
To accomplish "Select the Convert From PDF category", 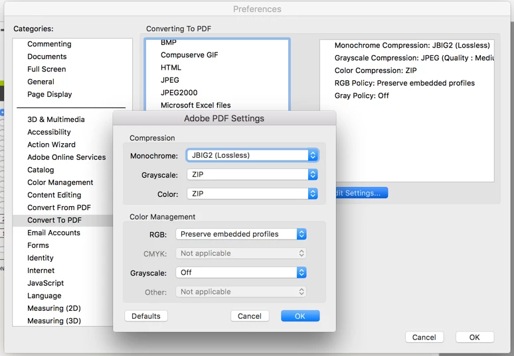I will [59, 208].
